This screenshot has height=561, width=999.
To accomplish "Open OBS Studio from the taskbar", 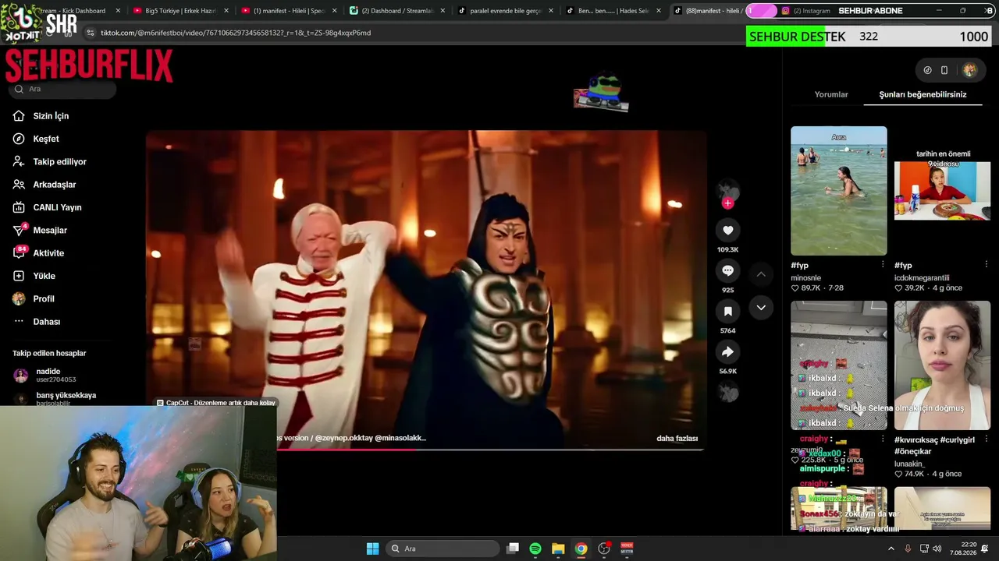I will pos(603,549).
